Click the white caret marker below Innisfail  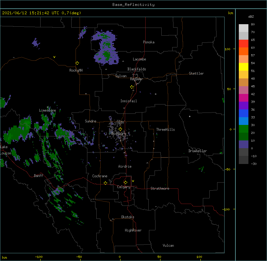(x=124, y=108)
